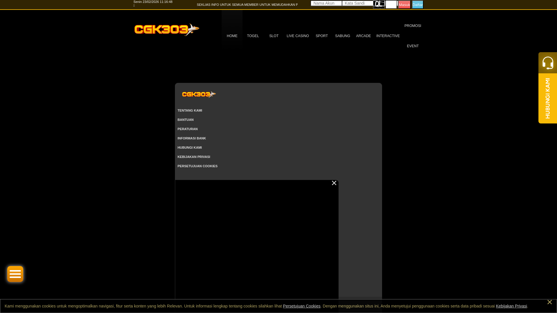557x313 pixels.
Task: Open the TOGEL menu
Action: [x=253, y=36]
